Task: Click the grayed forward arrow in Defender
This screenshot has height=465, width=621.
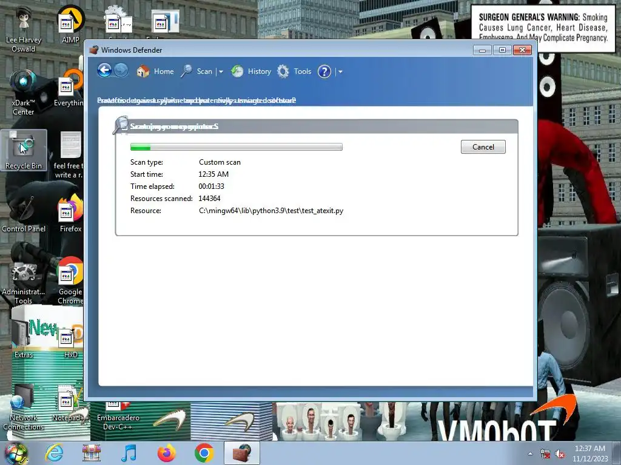Action: click(x=121, y=71)
